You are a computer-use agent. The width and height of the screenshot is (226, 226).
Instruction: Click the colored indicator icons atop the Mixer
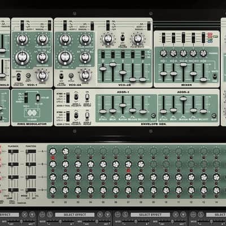pos(210,38)
